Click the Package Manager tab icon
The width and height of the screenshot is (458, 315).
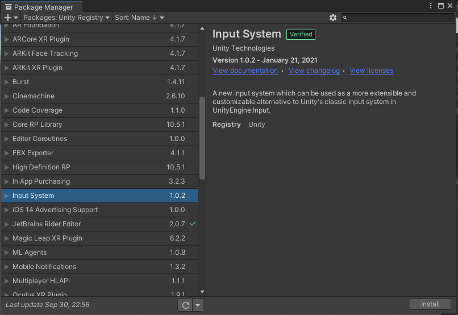pos(9,7)
